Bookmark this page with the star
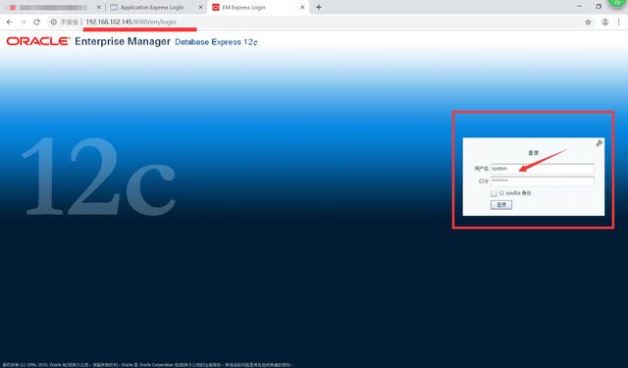Screen dimensions: 628x368 588,22
